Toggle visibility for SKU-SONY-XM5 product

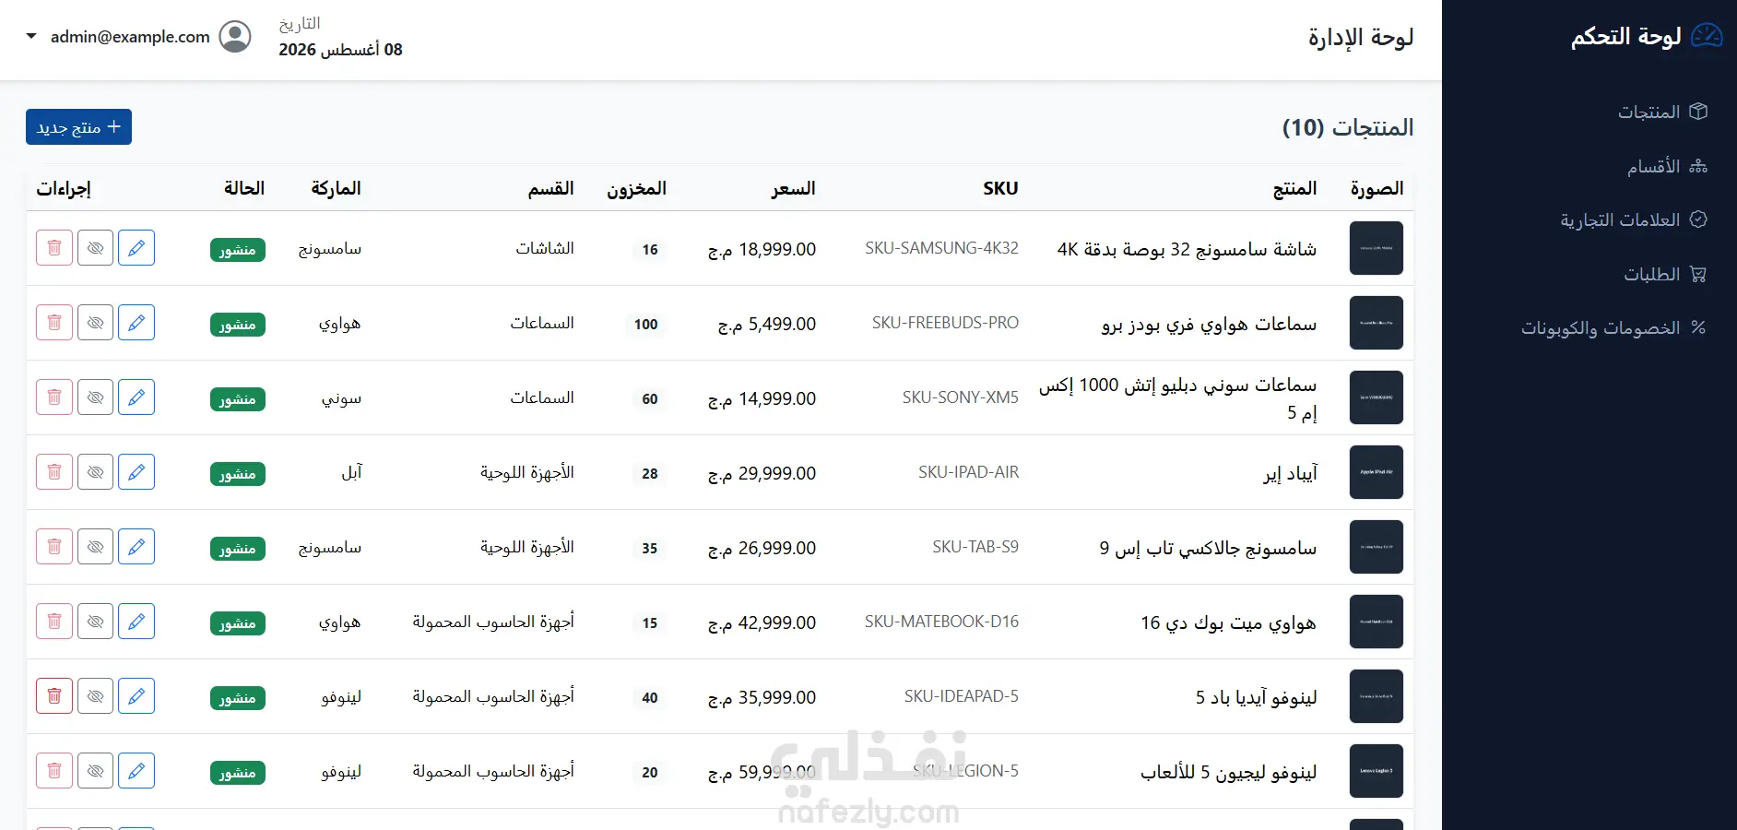96,397
